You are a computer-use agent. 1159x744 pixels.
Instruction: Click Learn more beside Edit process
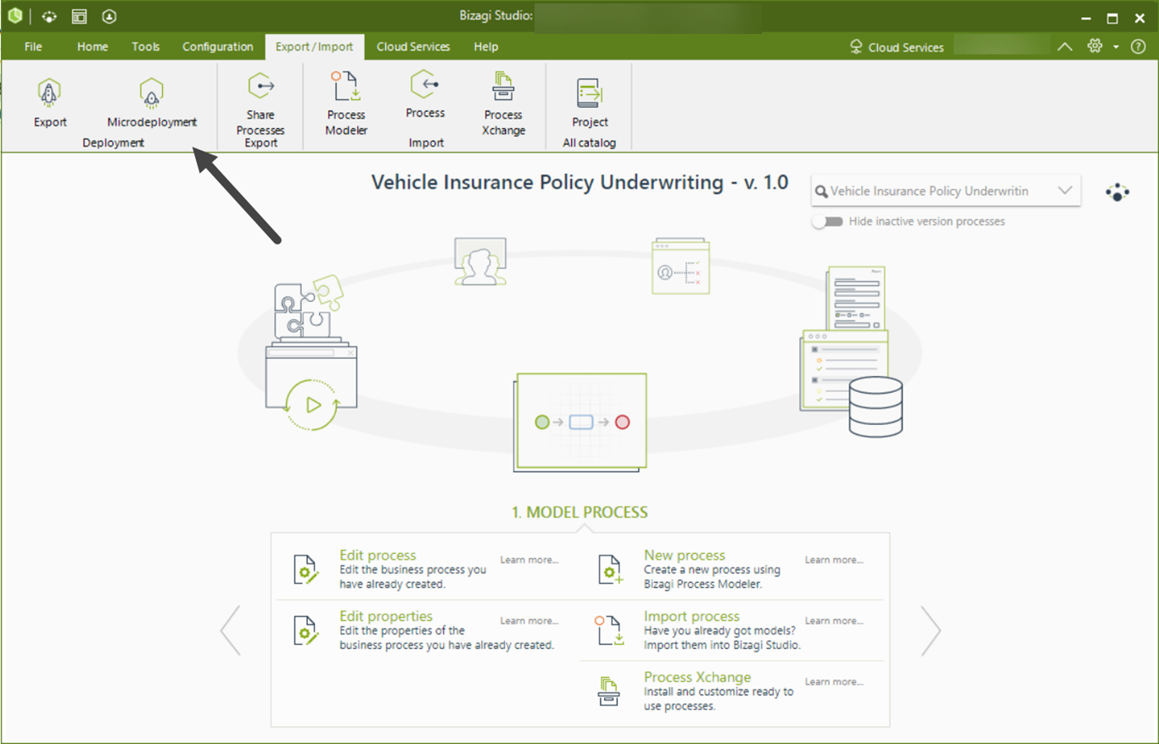[x=529, y=560]
